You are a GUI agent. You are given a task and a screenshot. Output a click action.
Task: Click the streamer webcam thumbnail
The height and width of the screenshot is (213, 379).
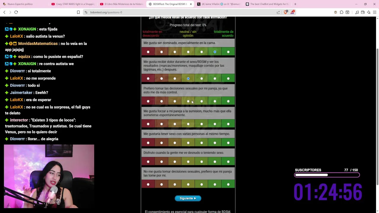[49, 176]
